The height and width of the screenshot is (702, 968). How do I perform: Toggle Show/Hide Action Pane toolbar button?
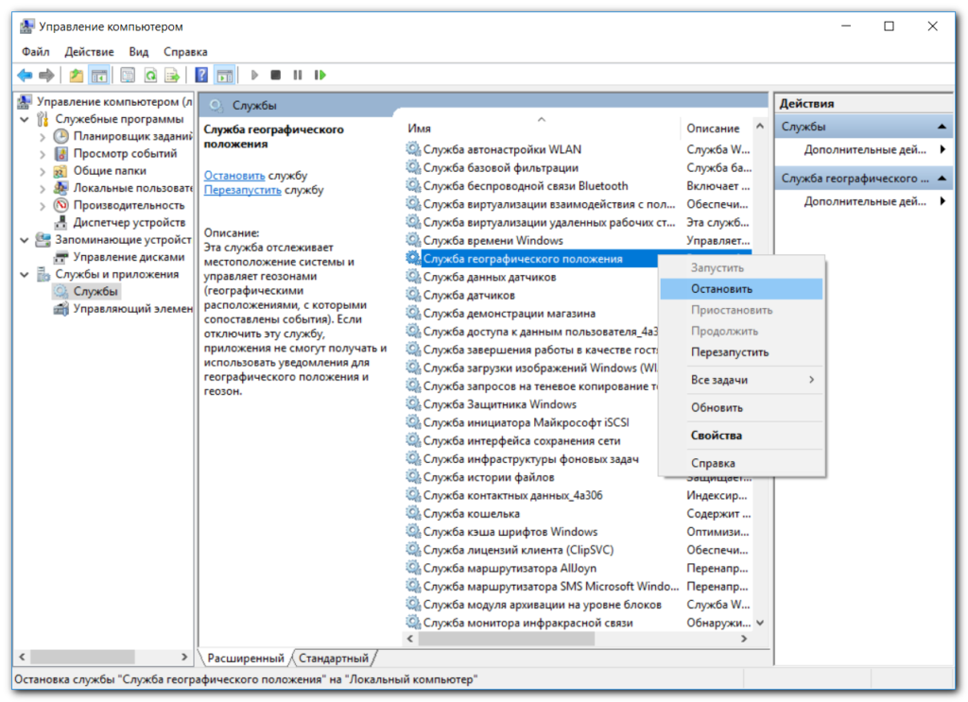224,75
